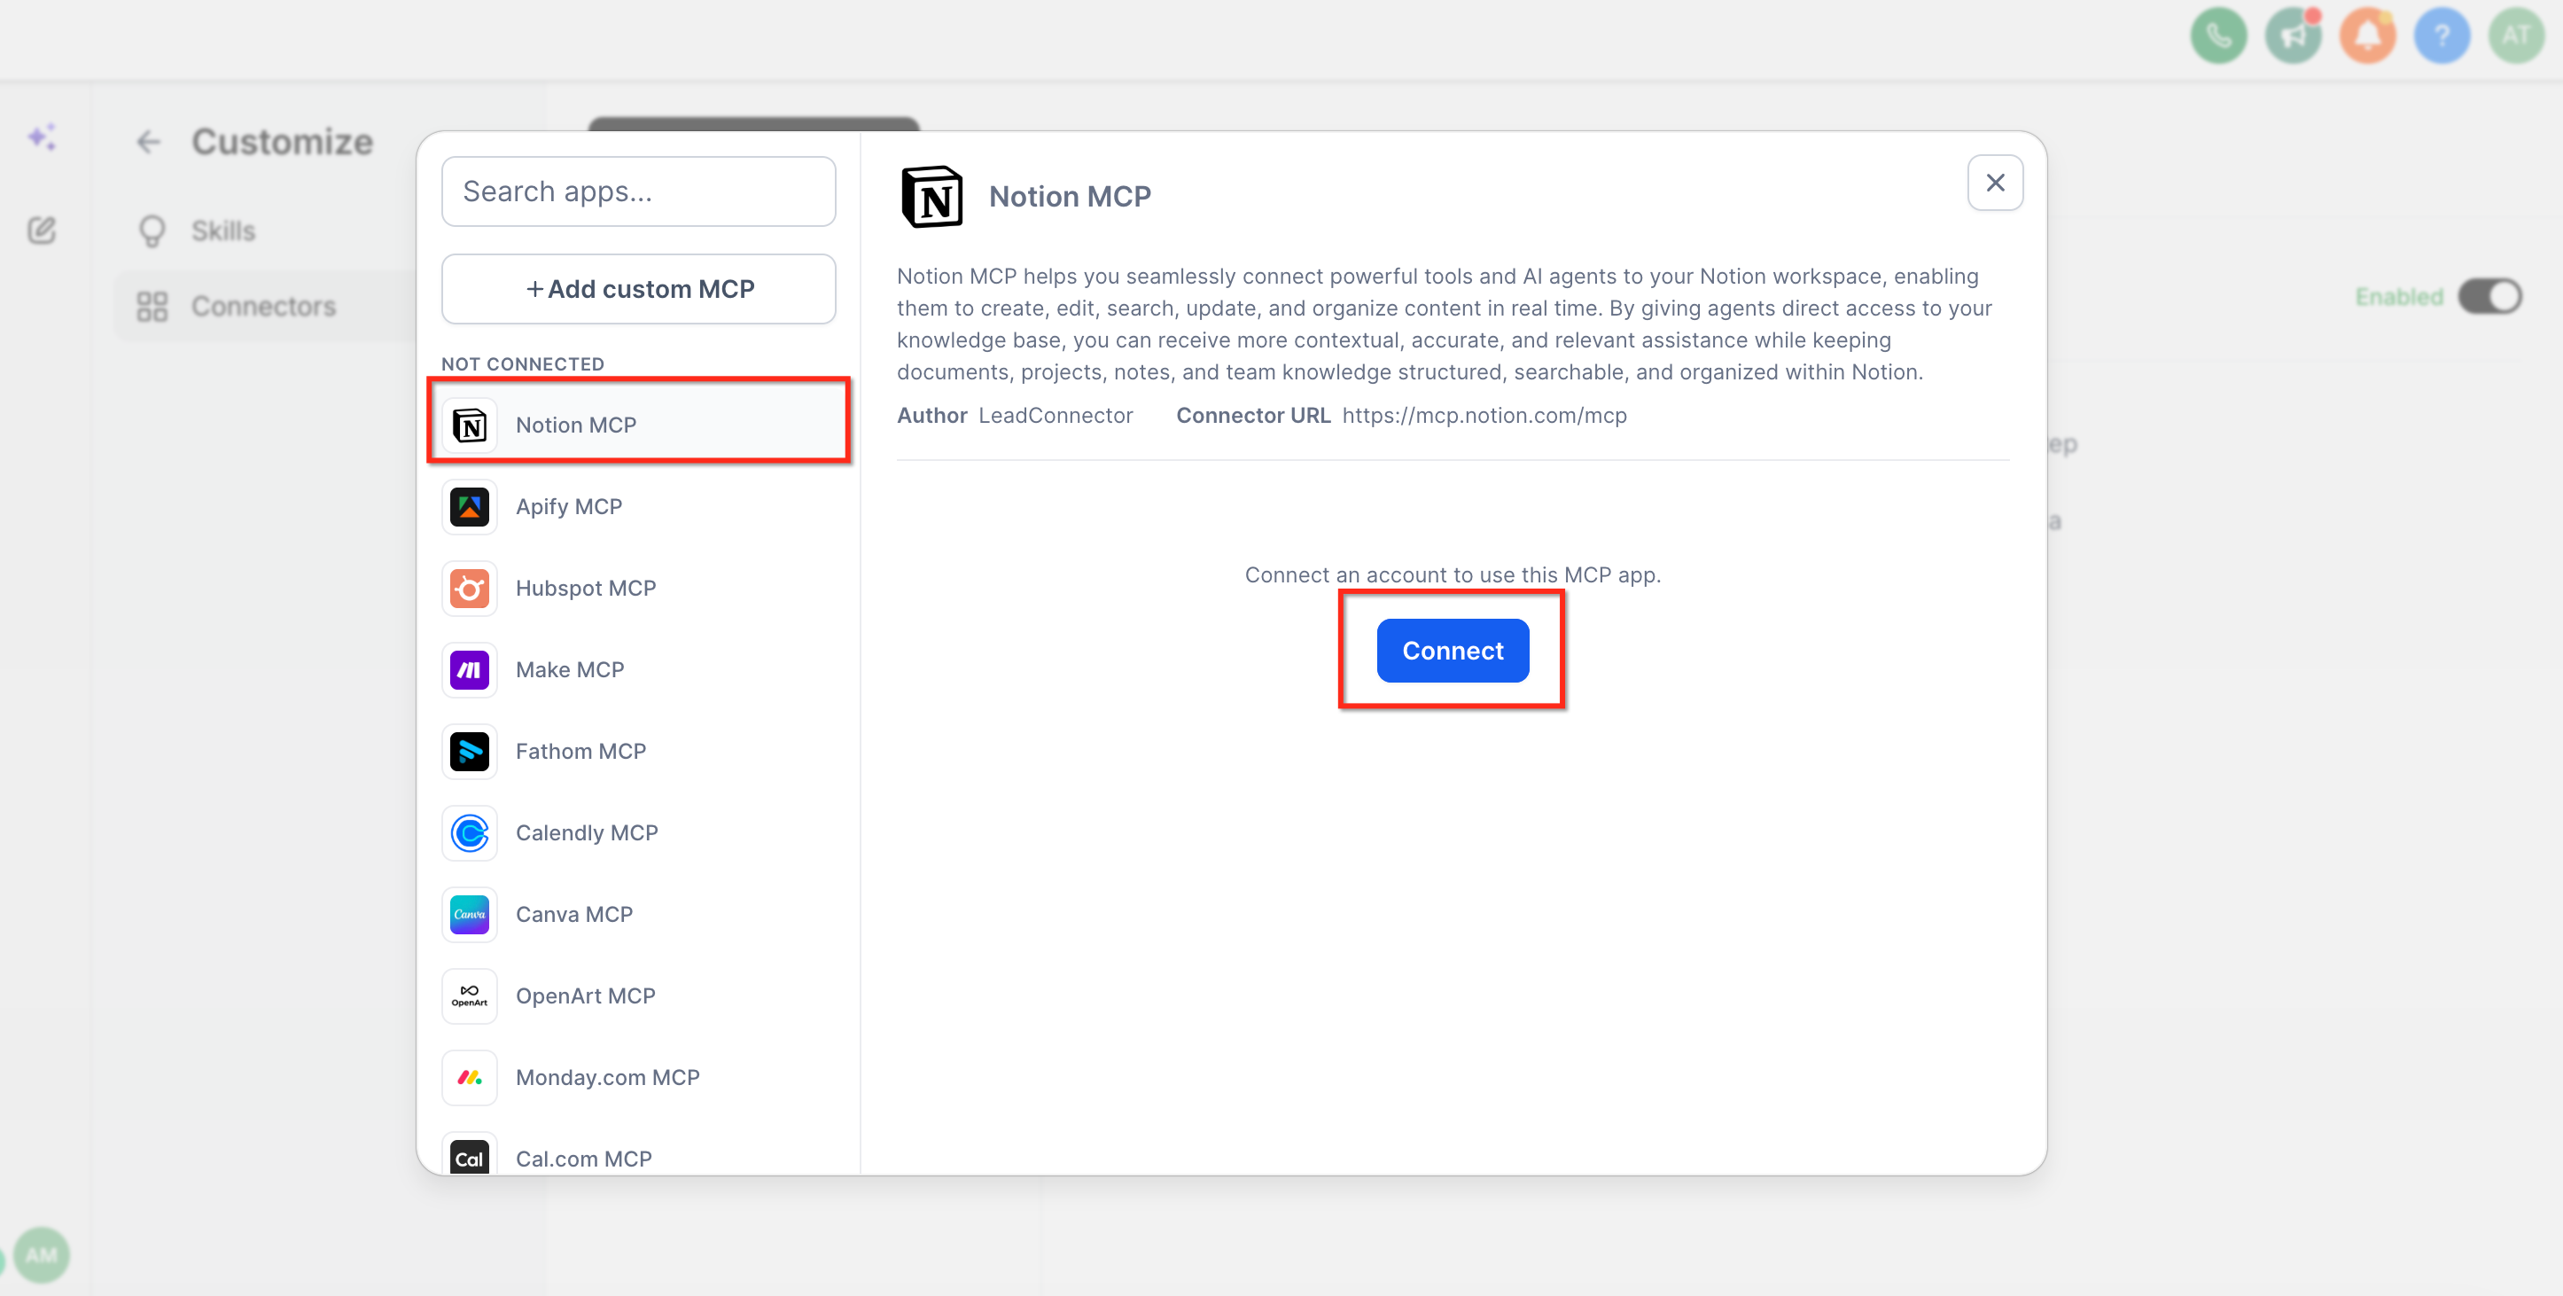Toggle the Enabled switch off

click(2489, 297)
